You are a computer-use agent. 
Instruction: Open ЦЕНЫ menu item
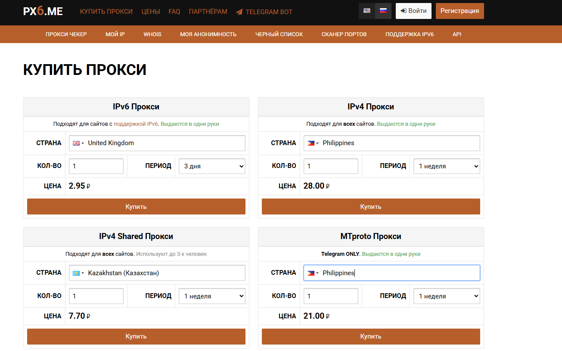151,12
